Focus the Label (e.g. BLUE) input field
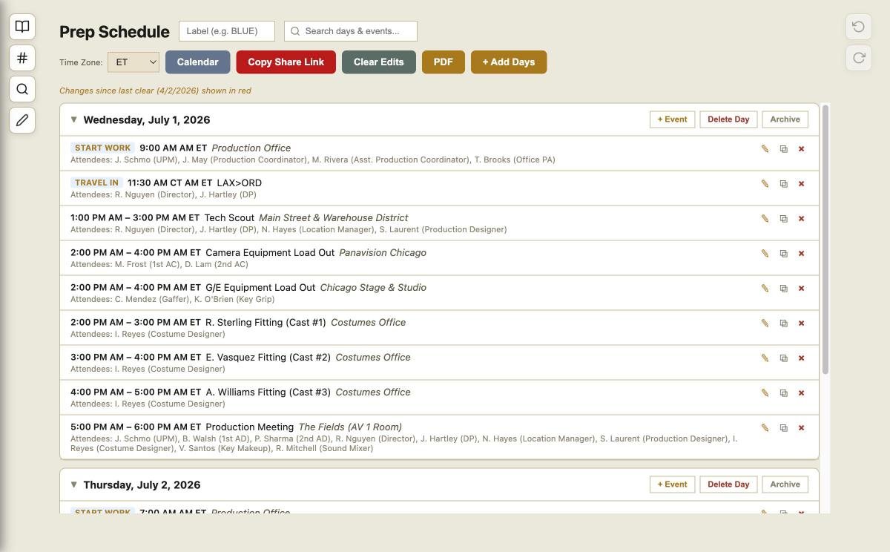Viewport: 890px width, 552px height. pos(226,31)
